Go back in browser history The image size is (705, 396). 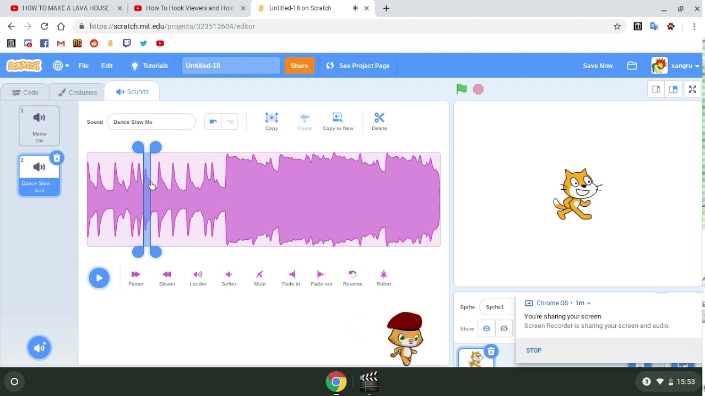(x=11, y=26)
